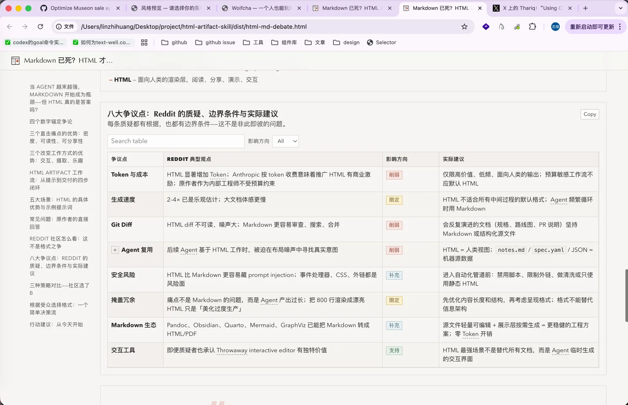Click the 八大争议点 section heading

coord(193,114)
